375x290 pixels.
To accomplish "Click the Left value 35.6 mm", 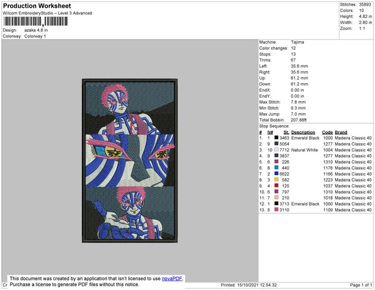I will (299, 66).
